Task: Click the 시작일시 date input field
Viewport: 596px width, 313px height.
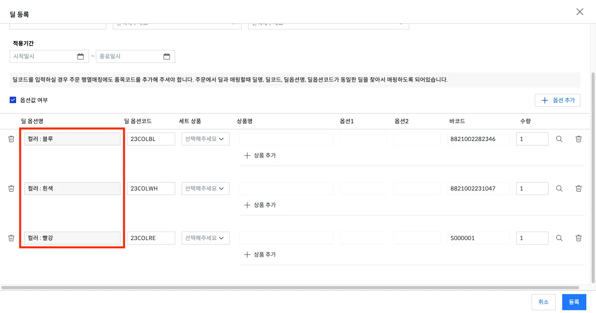Action: 49,56
